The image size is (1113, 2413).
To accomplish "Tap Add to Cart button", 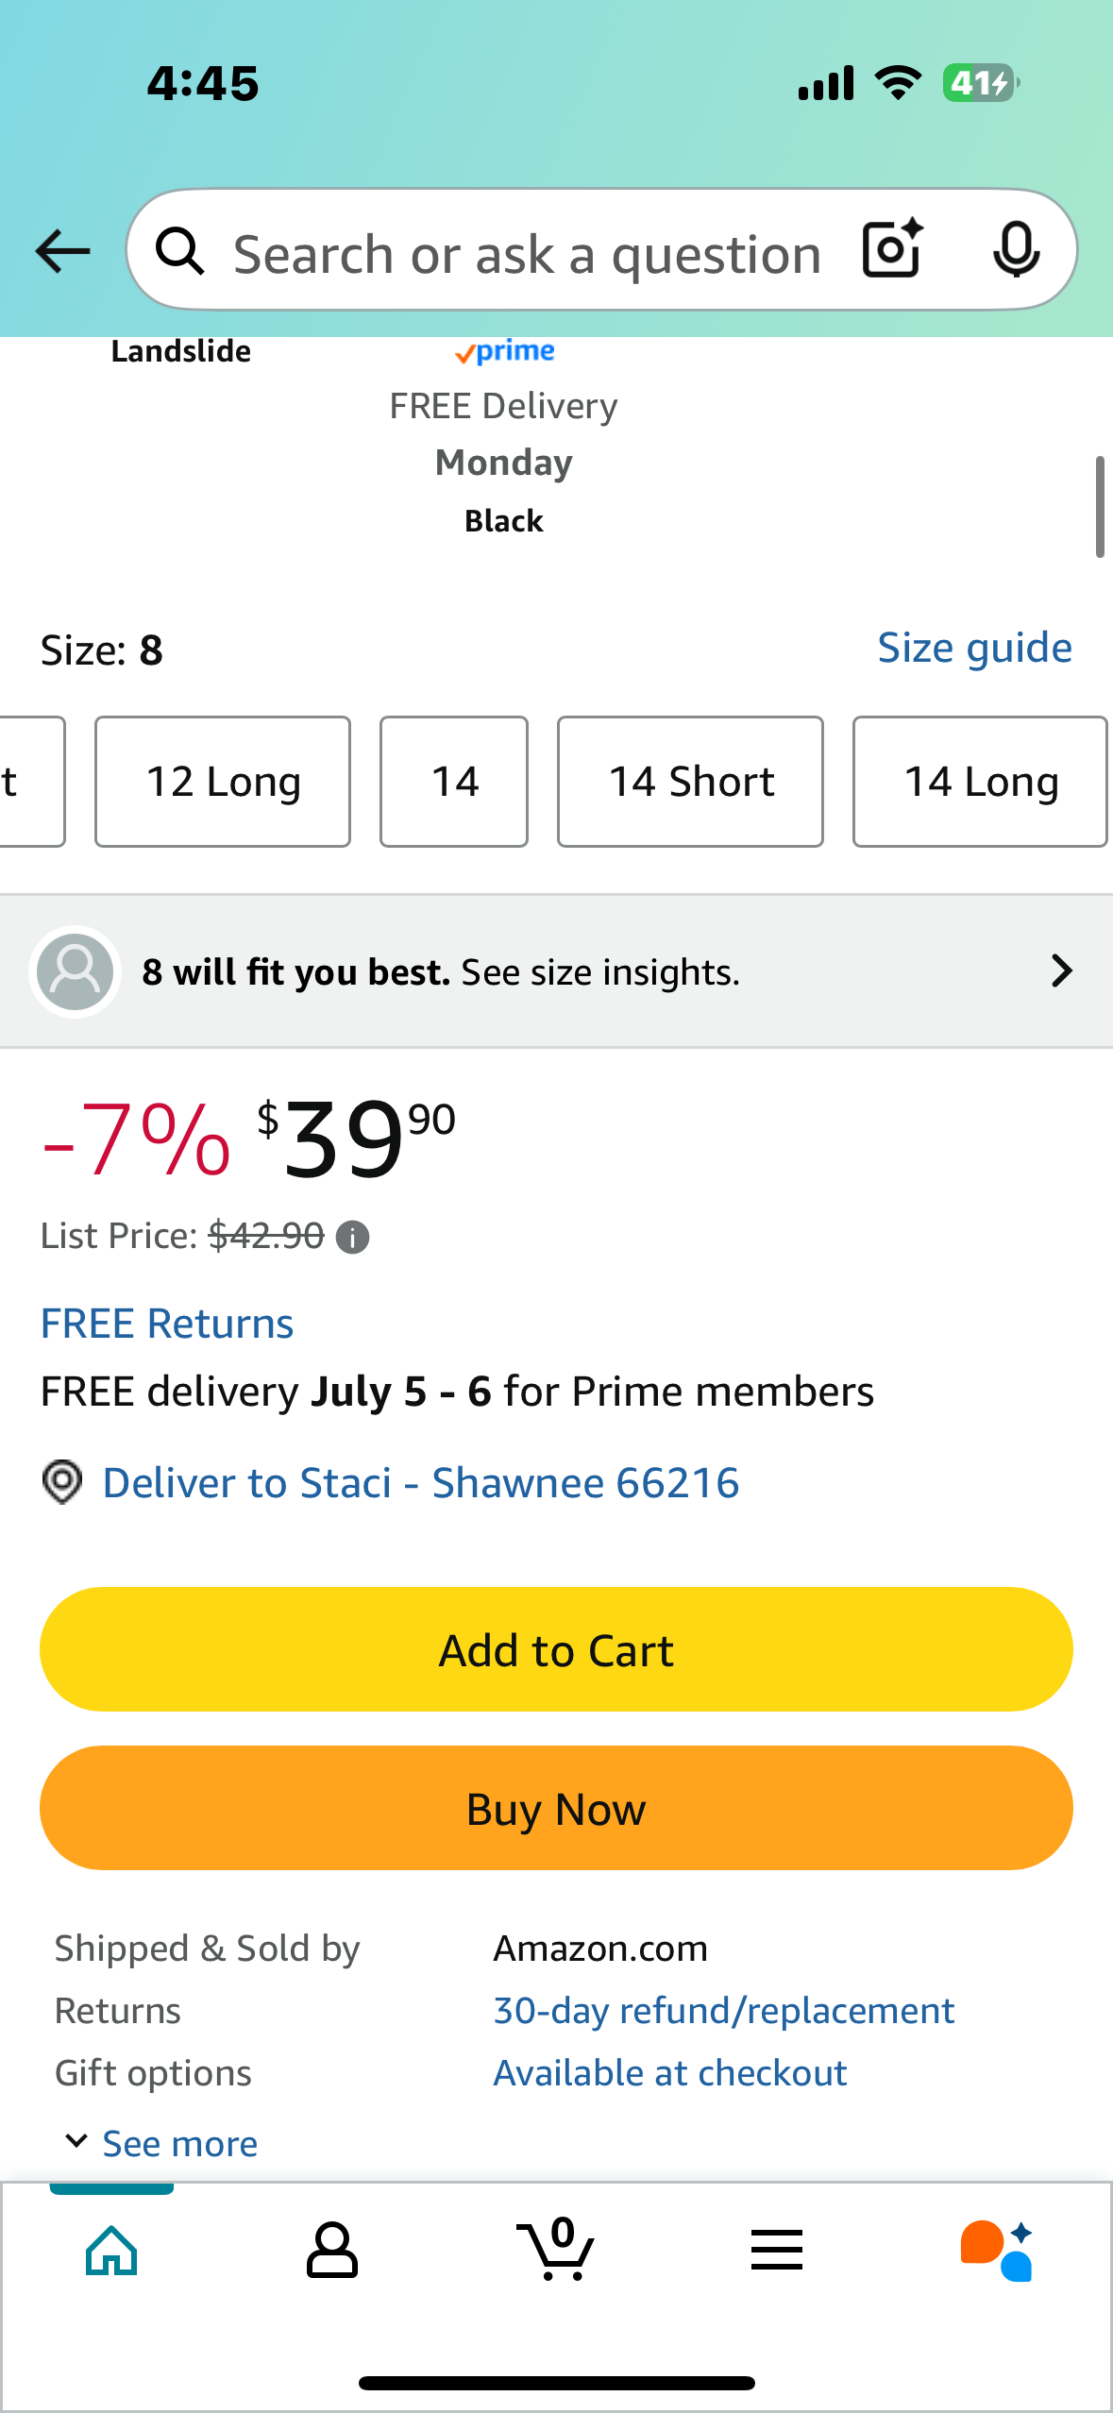I will click(556, 1649).
